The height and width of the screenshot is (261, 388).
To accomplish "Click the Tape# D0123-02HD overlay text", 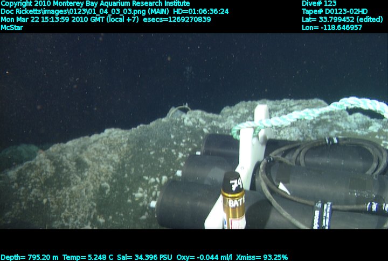I will tap(335, 11).
